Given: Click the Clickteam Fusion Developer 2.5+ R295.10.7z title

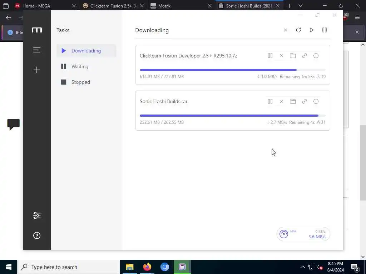Looking at the screenshot, I should (x=188, y=56).
